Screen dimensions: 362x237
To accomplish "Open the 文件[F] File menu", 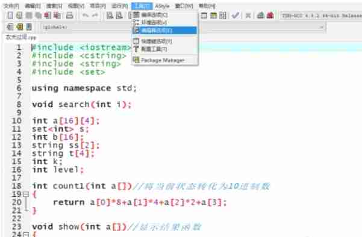I will (x=11, y=6).
